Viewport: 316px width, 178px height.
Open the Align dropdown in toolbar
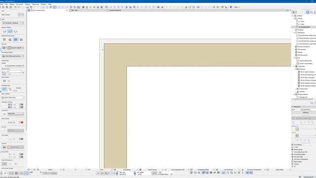(237, 7)
